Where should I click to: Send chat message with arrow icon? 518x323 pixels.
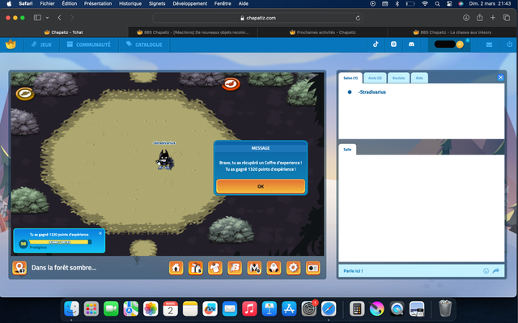[496, 271]
